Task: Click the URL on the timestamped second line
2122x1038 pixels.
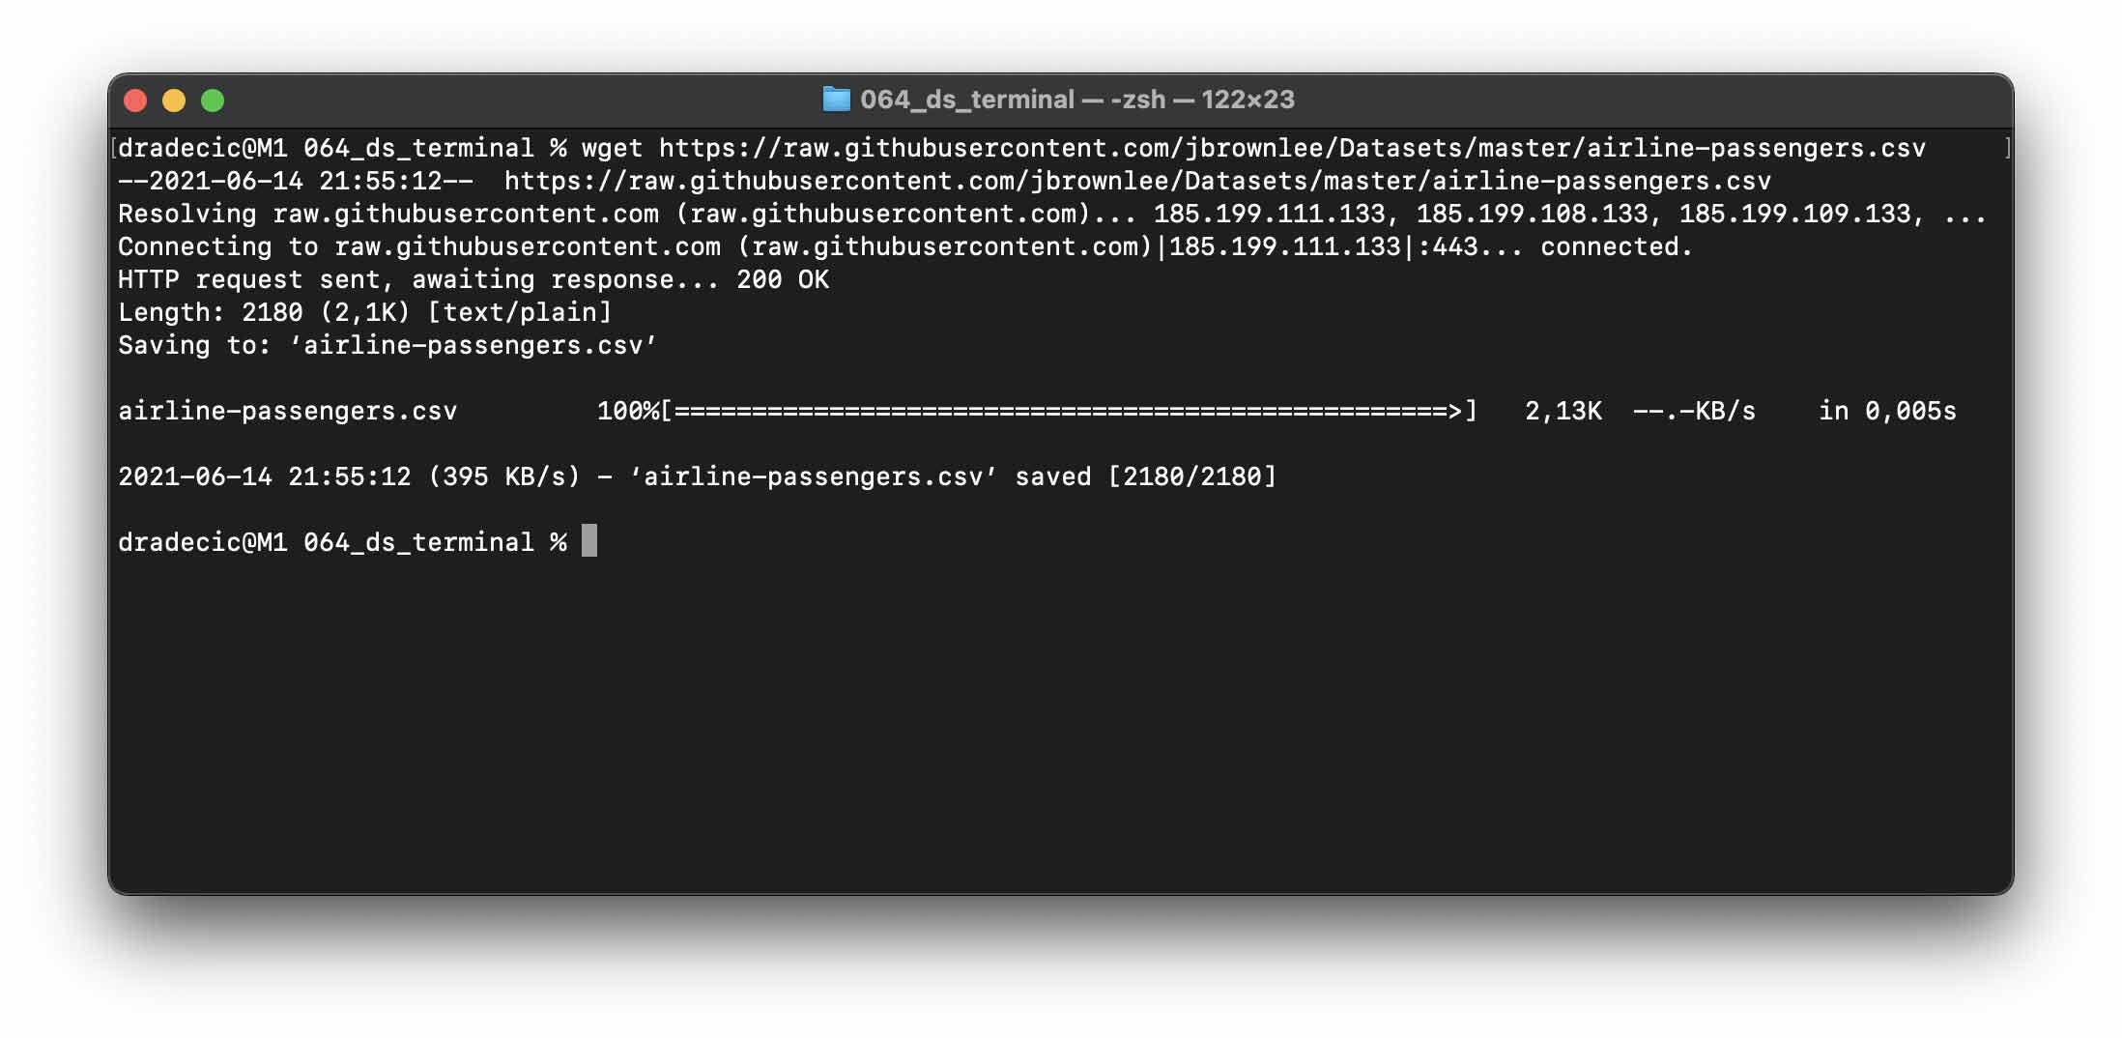Action: [1137, 181]
